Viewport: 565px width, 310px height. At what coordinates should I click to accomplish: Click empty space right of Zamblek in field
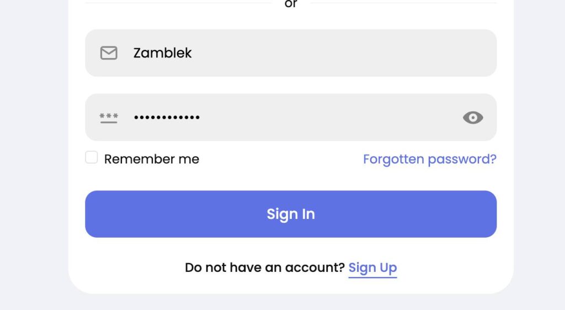[x=342, y=53]
